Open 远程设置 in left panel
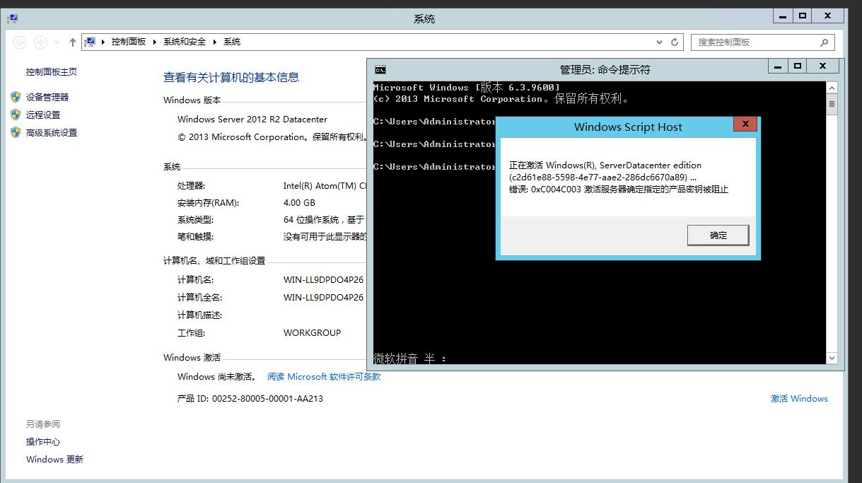862x483 pixels. pyautogui.click(x=43, y=115)
